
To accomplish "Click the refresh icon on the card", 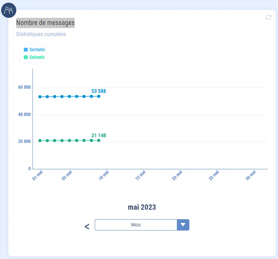I will (269, 17).
